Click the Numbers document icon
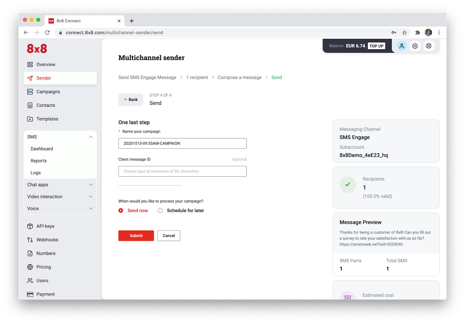This screenshot has width=465, height=324. coord(30,254)
